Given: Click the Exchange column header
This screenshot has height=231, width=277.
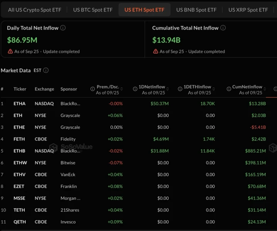Looking at the screenshot, I should tap(44, 89).
